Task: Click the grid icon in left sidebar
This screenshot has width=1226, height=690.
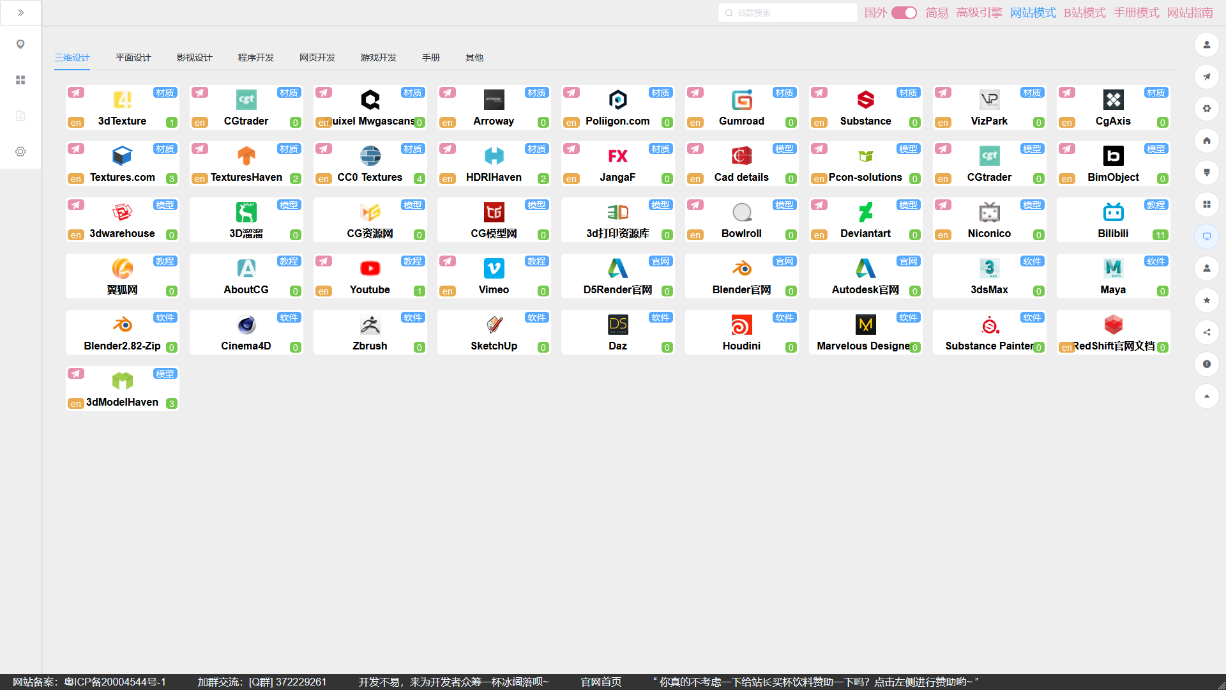Action: [20, 80]
